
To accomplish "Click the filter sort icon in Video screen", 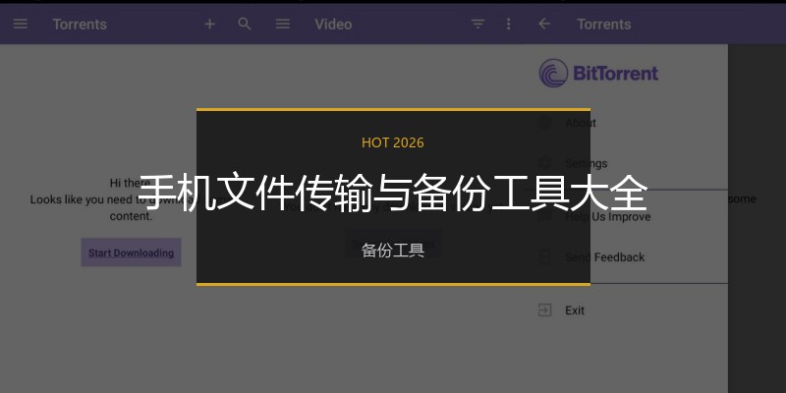I will 477,24.
